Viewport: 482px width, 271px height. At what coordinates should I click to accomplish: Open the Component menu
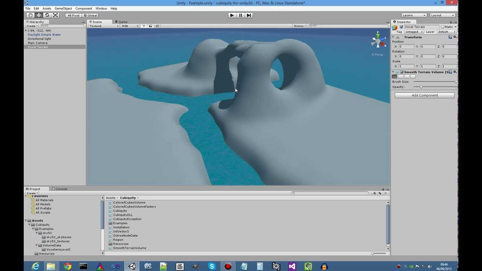[x=84, y=8]
